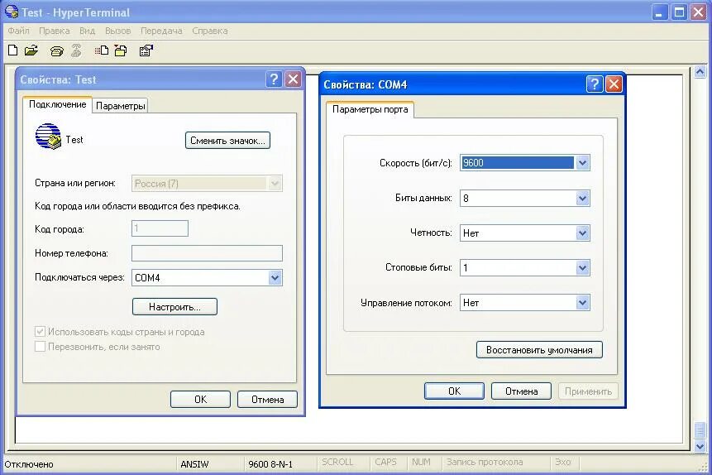Screen dimensions: 712x475
Task: Click 'ANSIW' in the status bar
Action: (x=194, y=464)
